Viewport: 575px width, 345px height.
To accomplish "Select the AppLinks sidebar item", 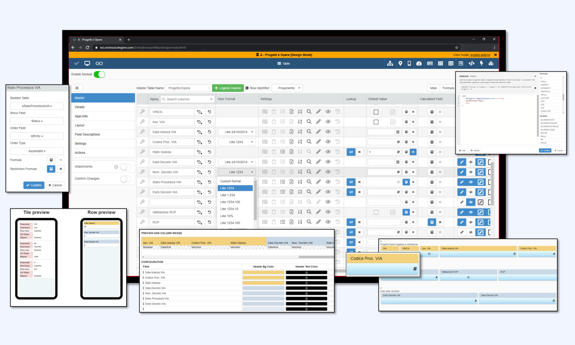I will click(x=81, y=116).
